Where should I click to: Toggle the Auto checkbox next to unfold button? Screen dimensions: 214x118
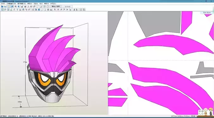(x=67, y=6)
